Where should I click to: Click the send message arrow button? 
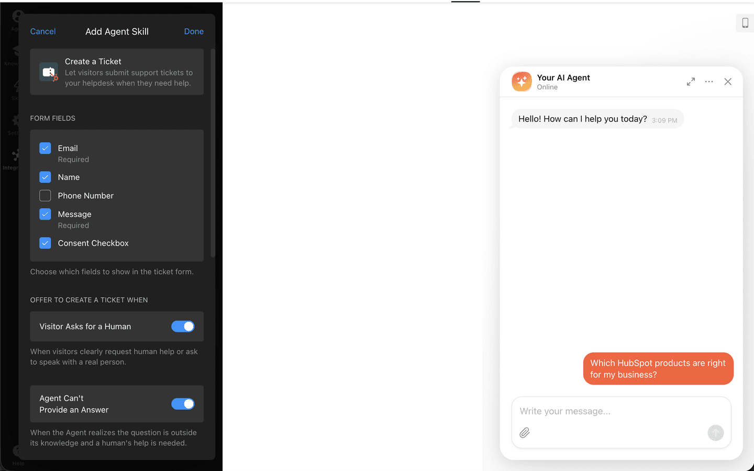tap(716, 433)
